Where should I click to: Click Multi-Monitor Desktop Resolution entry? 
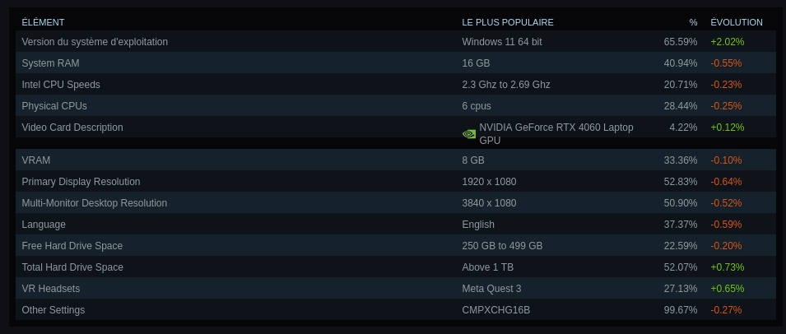click(x=94, y=203)
